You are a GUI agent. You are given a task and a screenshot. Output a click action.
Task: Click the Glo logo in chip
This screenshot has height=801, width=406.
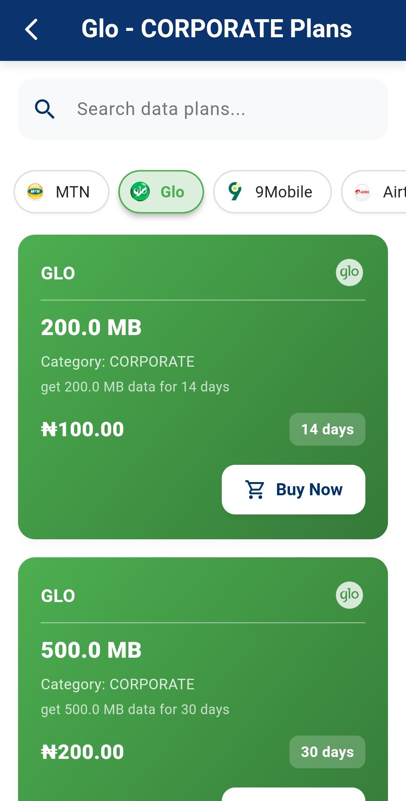pyautogui.click(x=140, y=192)
